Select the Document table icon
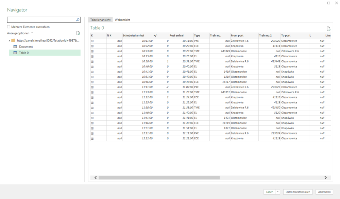 coord(15,46)
